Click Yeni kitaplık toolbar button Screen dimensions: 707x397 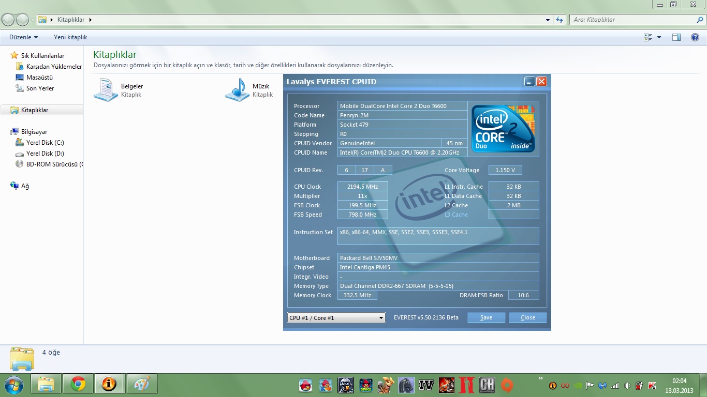[70, 37]
